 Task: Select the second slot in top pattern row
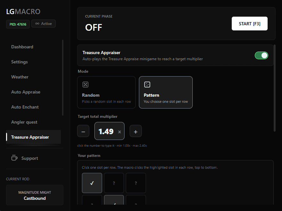(114, 183)
